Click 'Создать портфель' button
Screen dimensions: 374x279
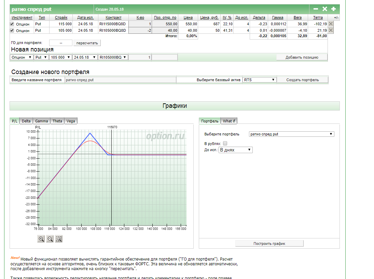coord(302,80)
